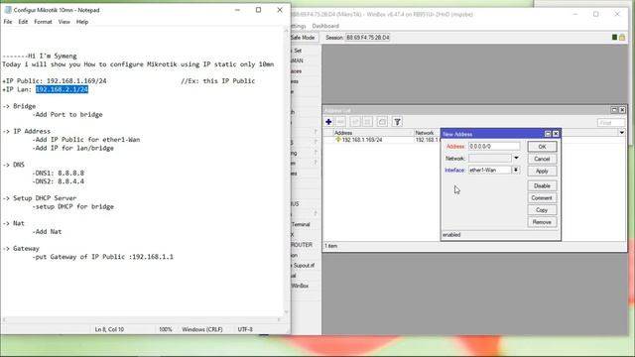
Task: Click the Notepad vertical scrollbar
Action: point(287,172)
